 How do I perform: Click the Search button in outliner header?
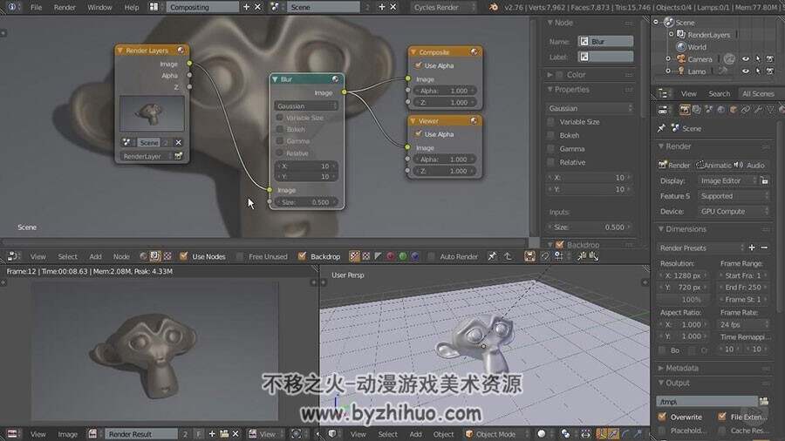click(x=719, y=93)
